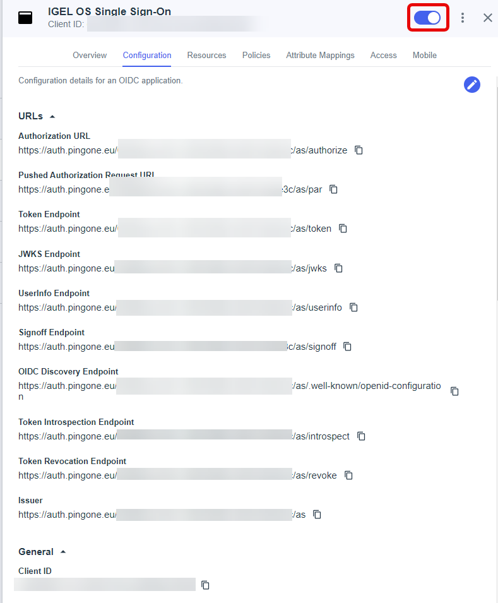Copy the Client ID value
This screenshot has width=498, height=603.
(x=205, y=585)
